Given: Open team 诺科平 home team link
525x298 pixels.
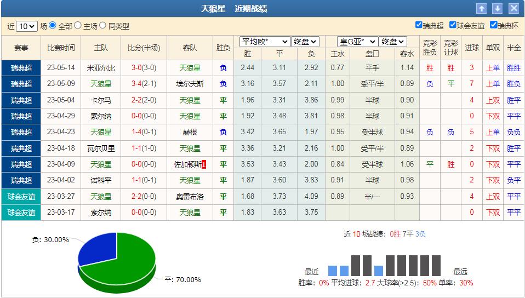Looking at the screenshot, I should pyautogui.click(x=101, y=180).
